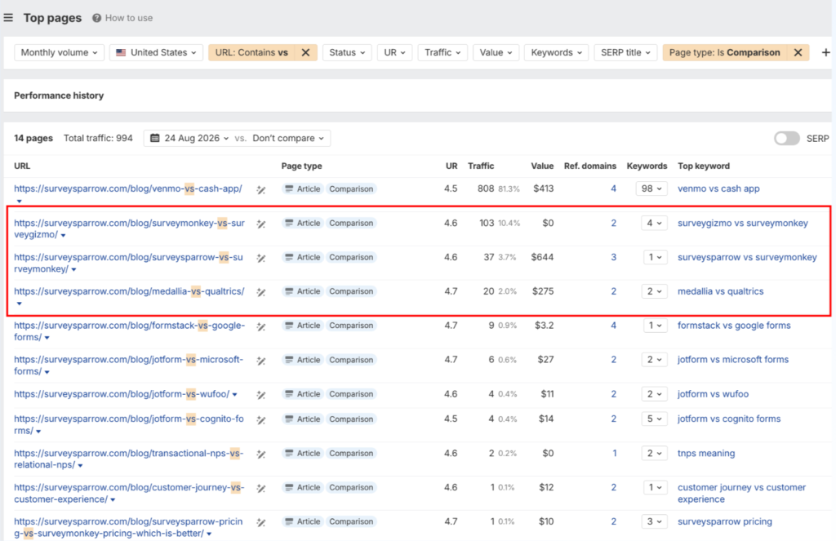Screen dimensions: 836x541
Task: Expand the 5 keywords dropdown for cognito forms row
Action: pos(654,419)
